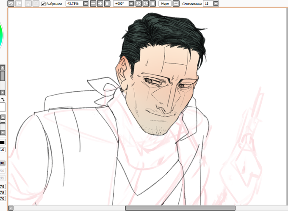Toggle the Выбранное checkbox
Screen dimensions: 288x211
43,4
